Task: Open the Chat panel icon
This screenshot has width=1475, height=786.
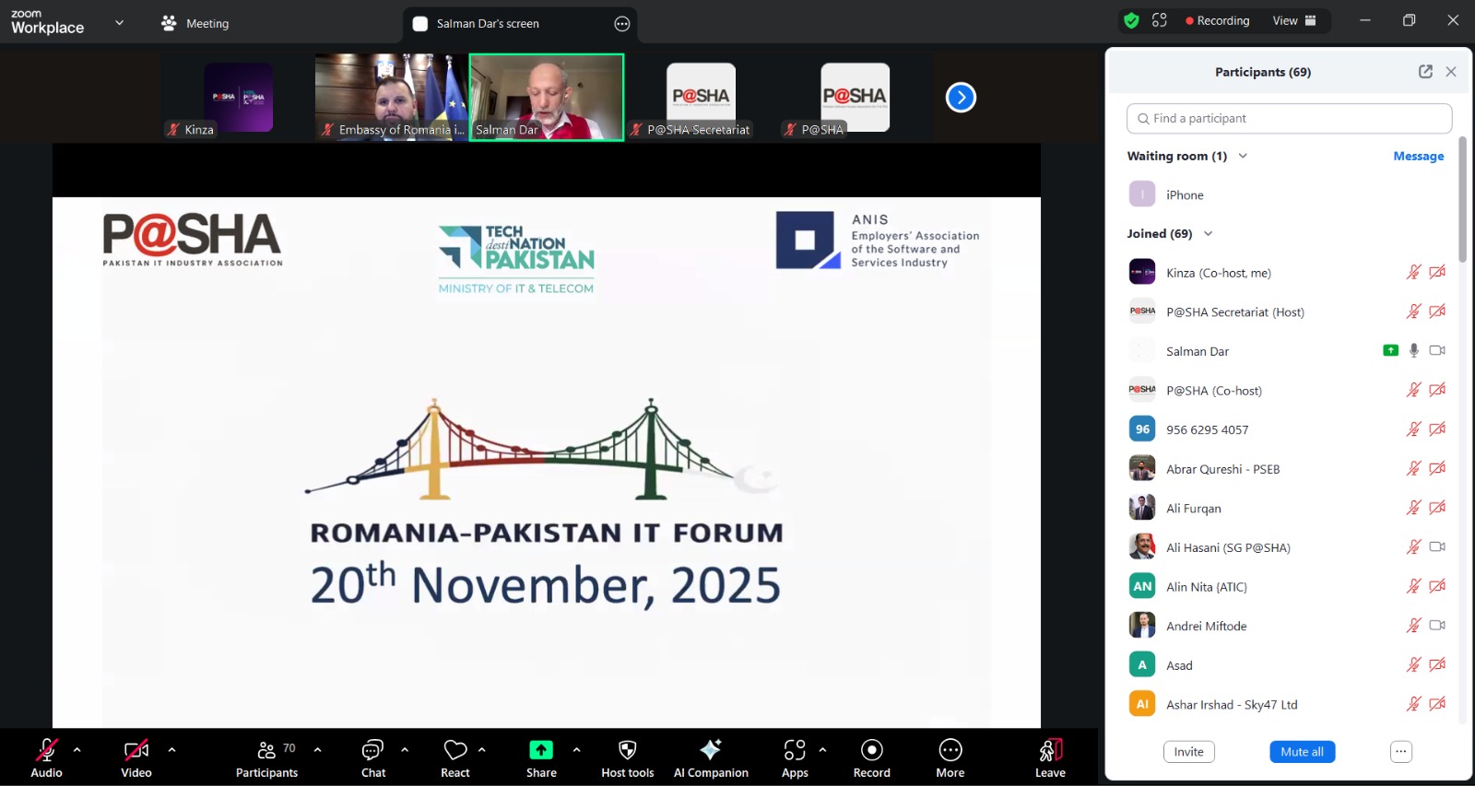Action: point(372,750)
